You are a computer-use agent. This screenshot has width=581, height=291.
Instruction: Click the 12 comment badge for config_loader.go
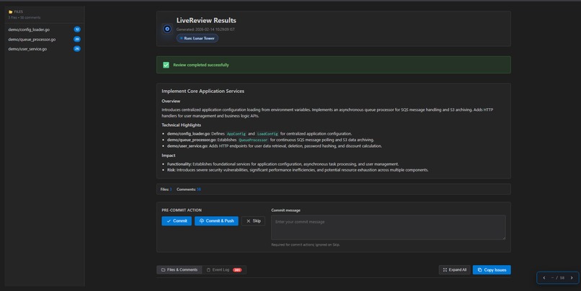tap(77, 30)
